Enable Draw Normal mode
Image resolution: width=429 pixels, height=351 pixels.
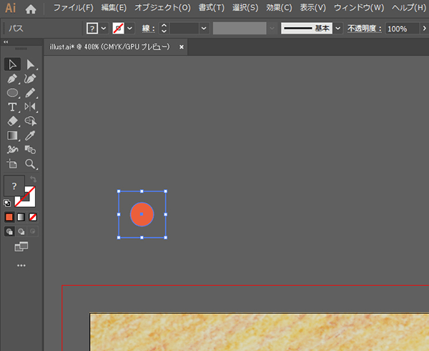[x=9, y=231]
